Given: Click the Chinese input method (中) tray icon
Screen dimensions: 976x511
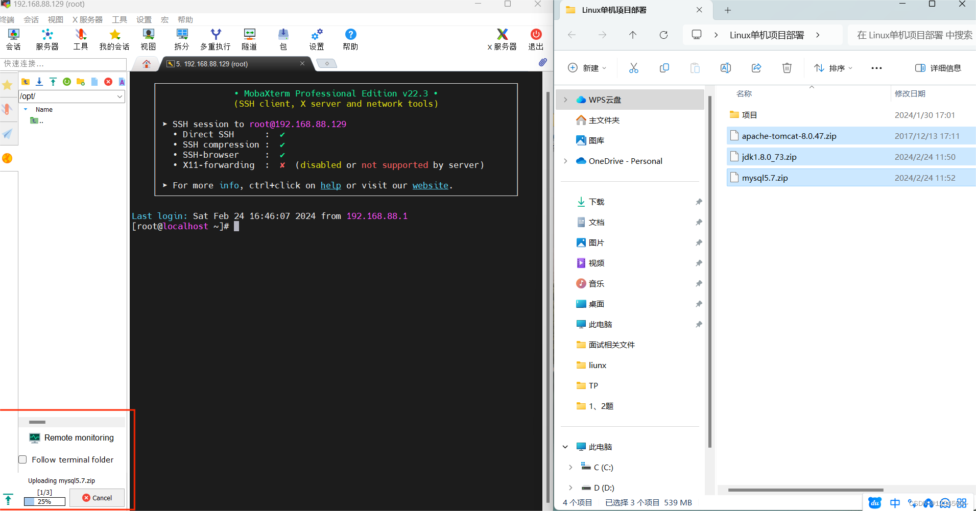Looking at the screenshot, I should click(895, 503).
